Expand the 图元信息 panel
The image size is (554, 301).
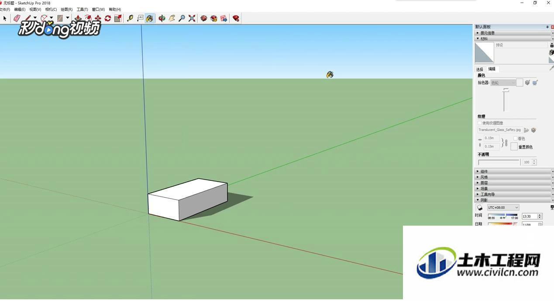pos(513,33)
